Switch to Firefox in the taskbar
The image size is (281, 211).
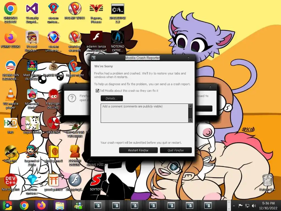click(41, 206)
